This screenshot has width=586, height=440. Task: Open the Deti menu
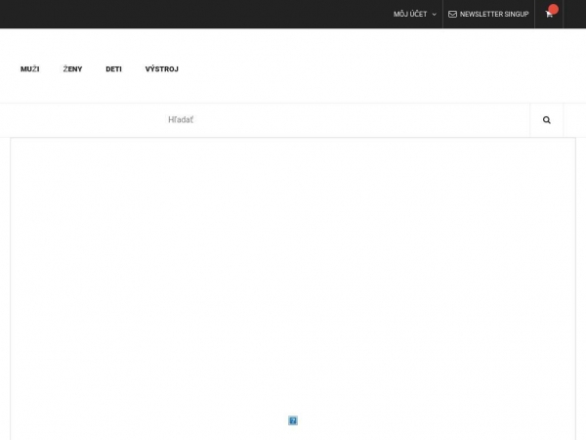(113, 69)
